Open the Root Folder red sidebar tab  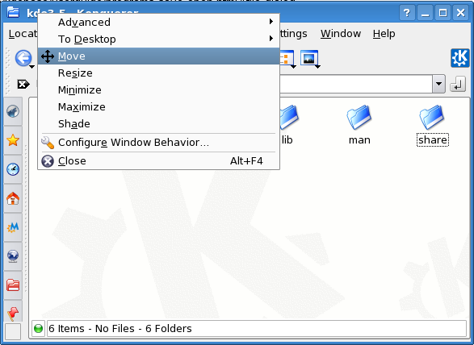[x=13, y=285]
